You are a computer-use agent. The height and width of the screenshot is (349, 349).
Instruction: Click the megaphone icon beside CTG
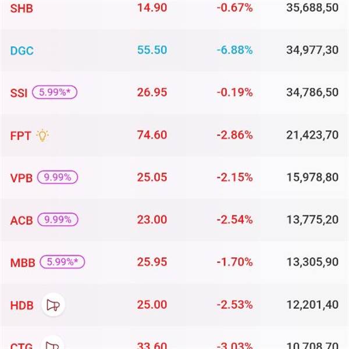53,345
